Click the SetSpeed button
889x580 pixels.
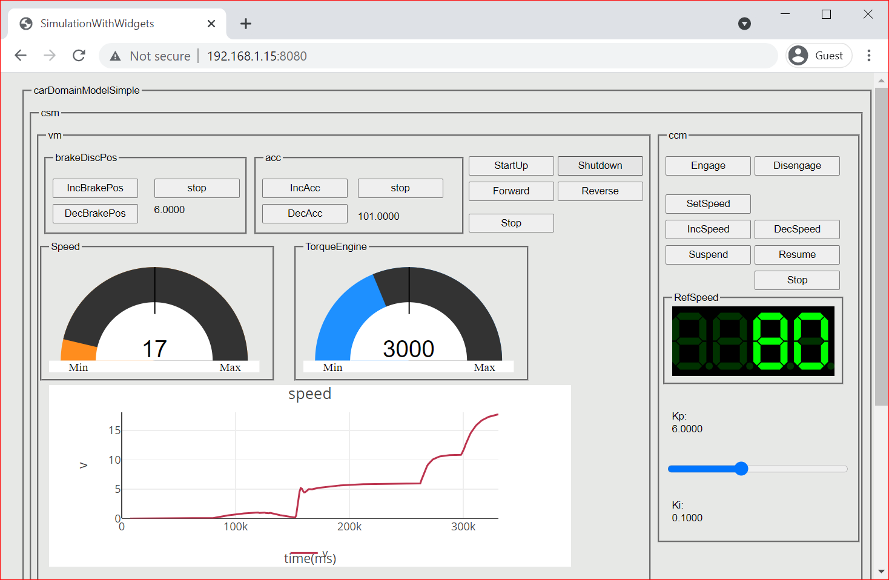[707, 204]
